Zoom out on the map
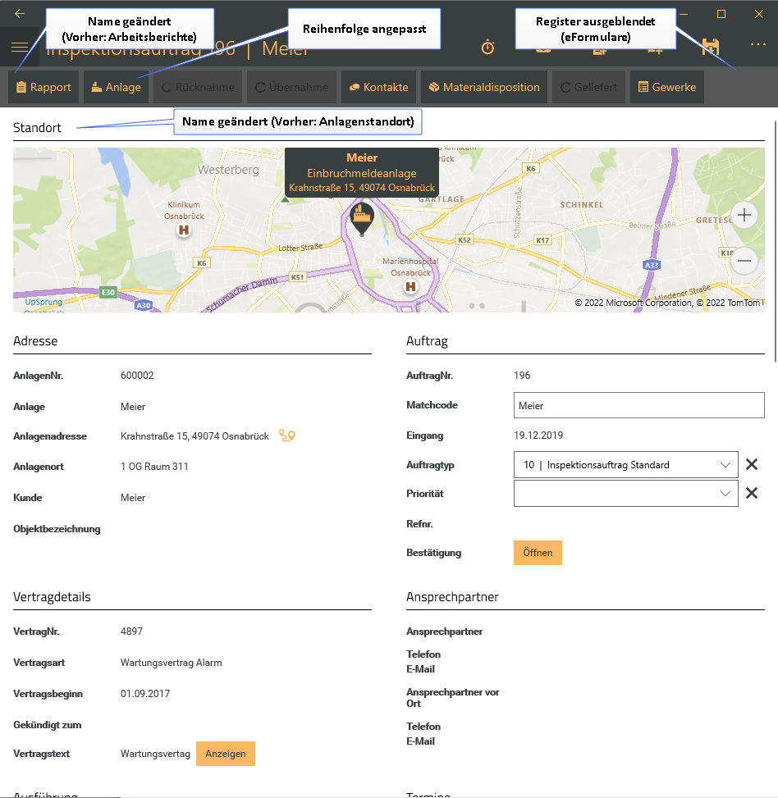This screenshot has width=778, height=798. coord(744,261)
